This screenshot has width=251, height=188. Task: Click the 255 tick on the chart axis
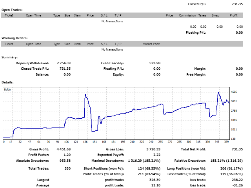click(x=160, y=142)
